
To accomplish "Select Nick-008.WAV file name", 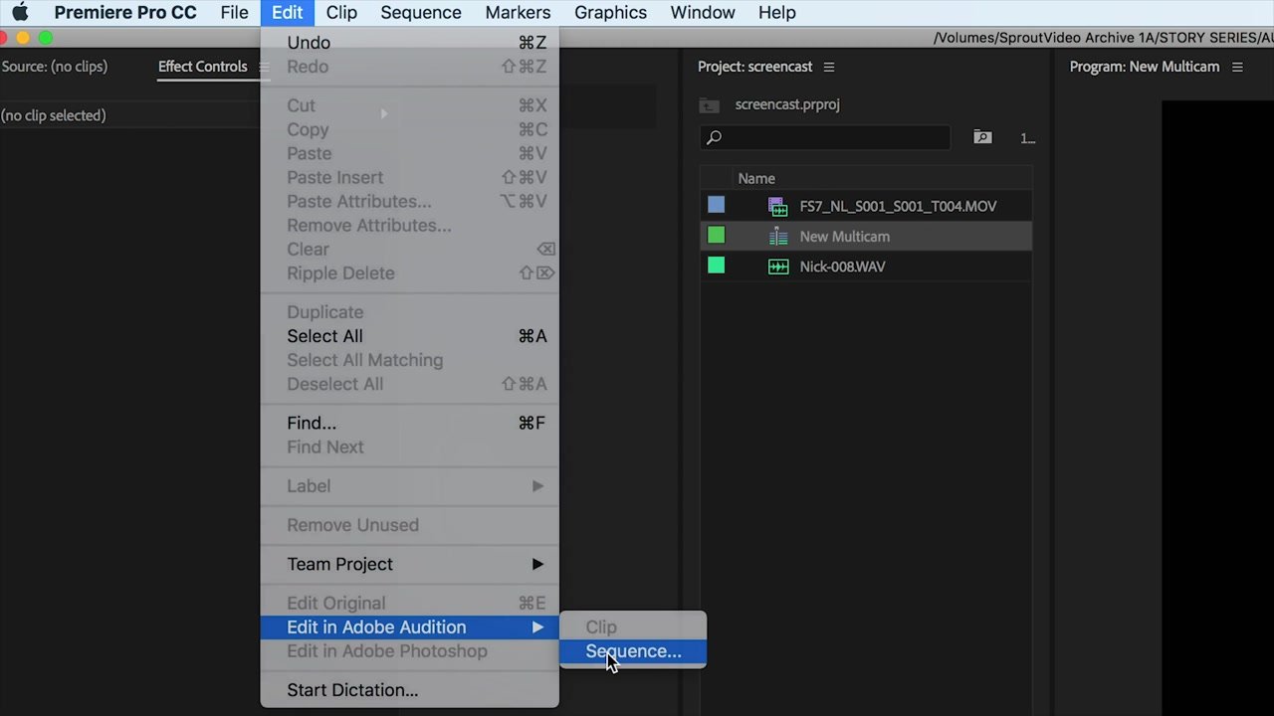I will click(x=842, y=267).
